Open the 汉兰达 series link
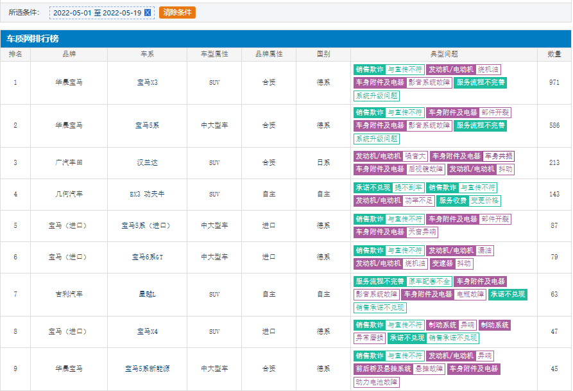Image resolution: width=573 pixels, height=391 pixels. tap(148, 163)
